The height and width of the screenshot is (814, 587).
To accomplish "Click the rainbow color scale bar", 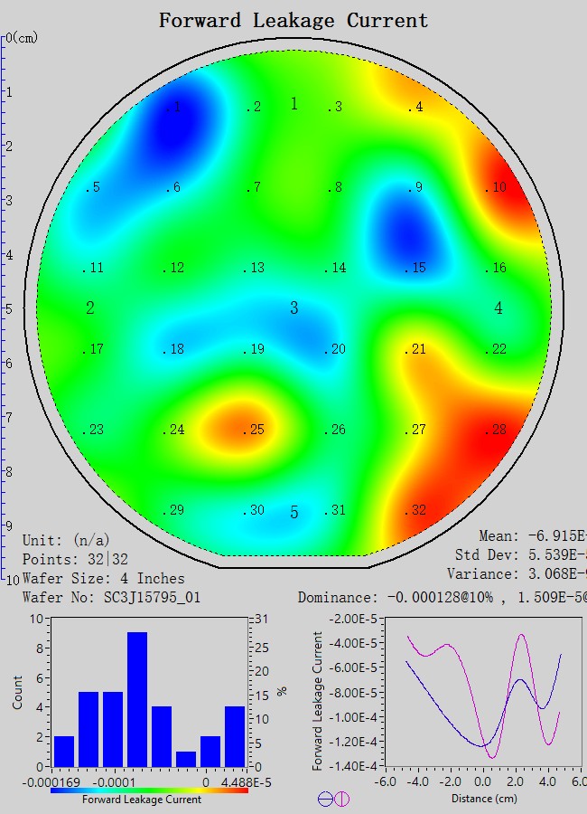I will (149, 790).
